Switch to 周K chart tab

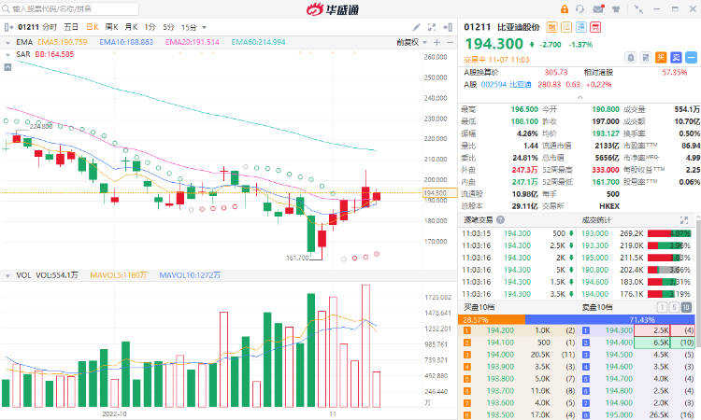[112, 27]
